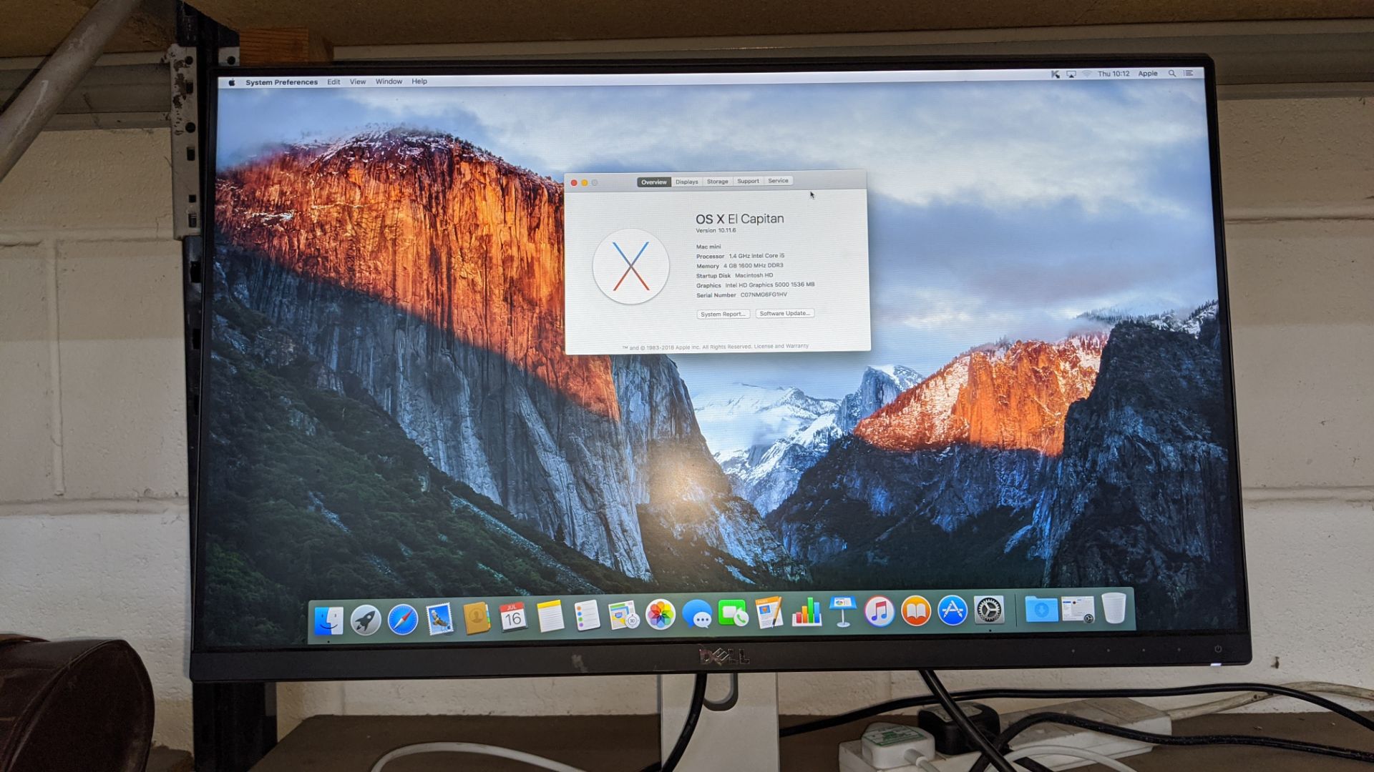
Task: Click the Software Update button
Action: click(785, 313)
